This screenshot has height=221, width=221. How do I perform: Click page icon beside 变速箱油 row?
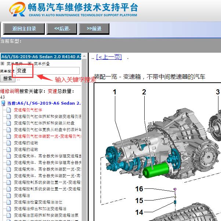point(8,195)
